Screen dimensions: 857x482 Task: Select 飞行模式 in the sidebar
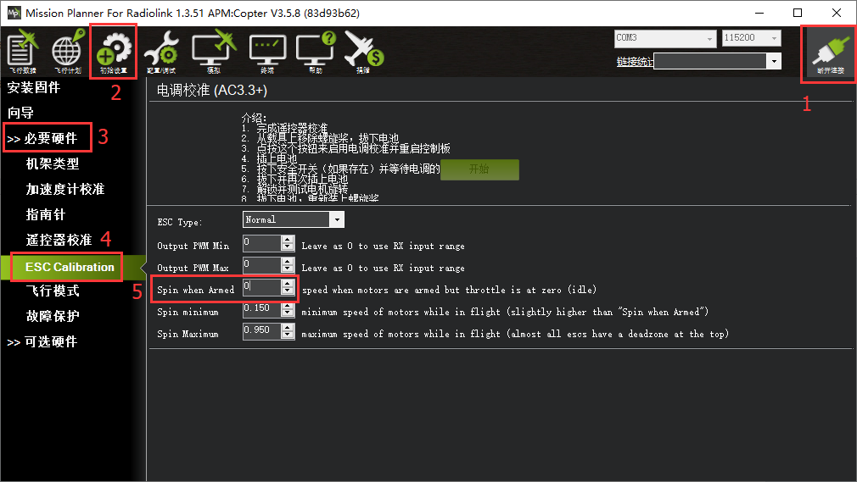pyautogui.click(x=53, y=291)
